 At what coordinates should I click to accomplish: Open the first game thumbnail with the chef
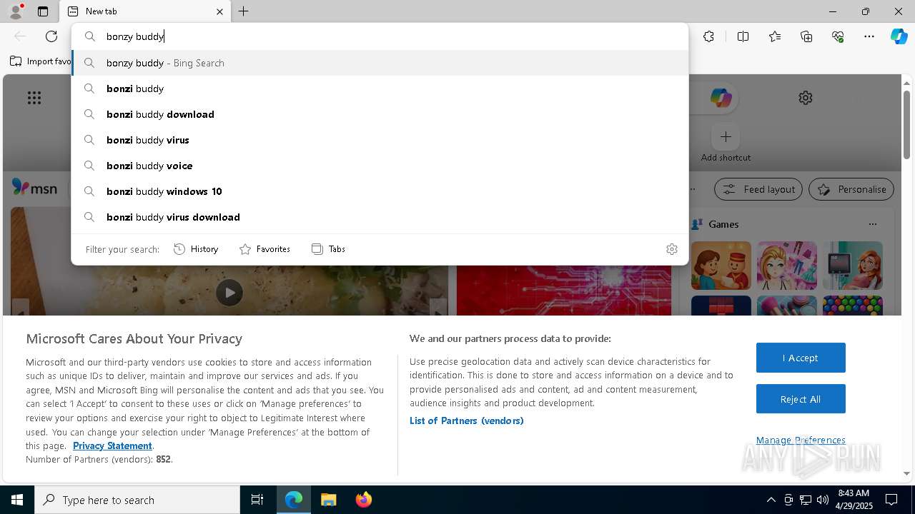pos(721,266)
